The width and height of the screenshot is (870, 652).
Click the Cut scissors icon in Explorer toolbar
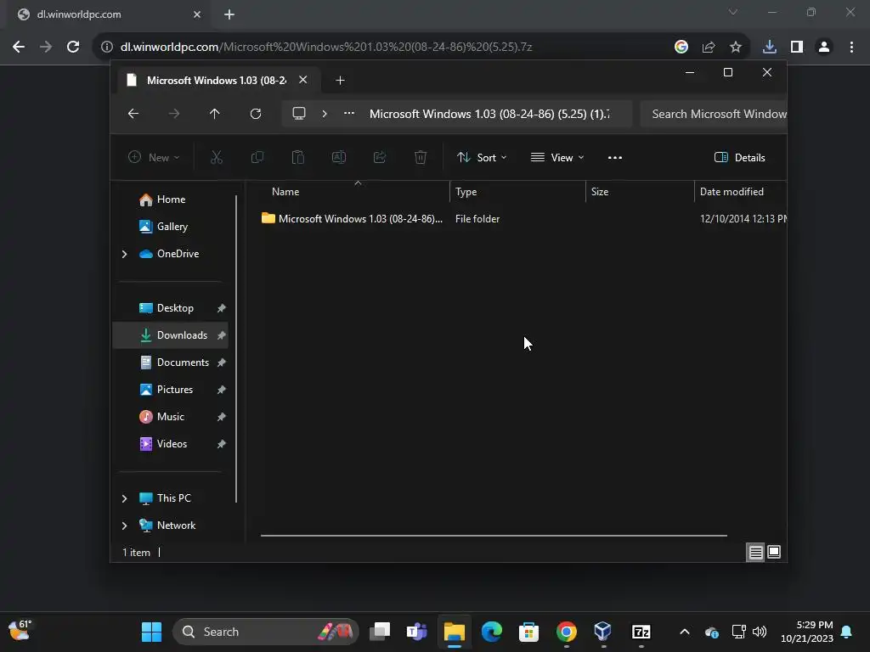tap(217, 157)
